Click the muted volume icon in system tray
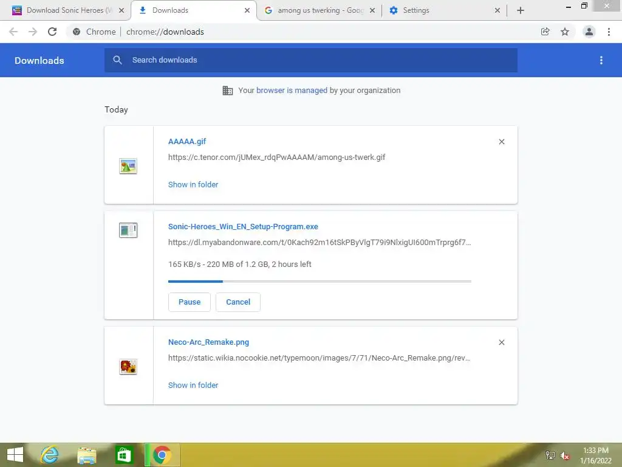This screenshot has width=622, height=467. click(x=565, y=455)
